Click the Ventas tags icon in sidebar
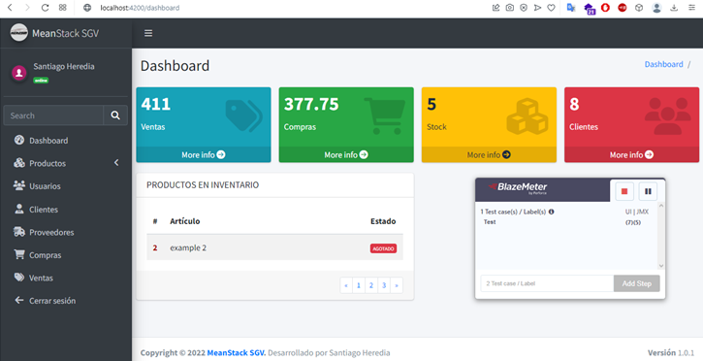Image resolution: width=703 pixels, height=361 pixels. [x=19, y=278]
